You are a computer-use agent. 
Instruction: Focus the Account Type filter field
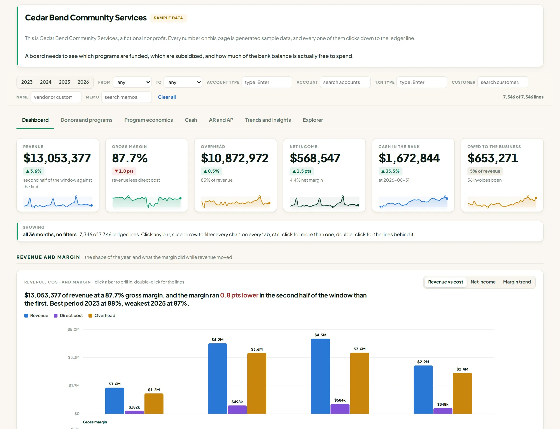(267, 82)
